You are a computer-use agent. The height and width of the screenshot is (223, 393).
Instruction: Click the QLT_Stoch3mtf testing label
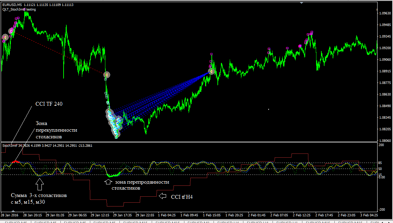[19, 9]
